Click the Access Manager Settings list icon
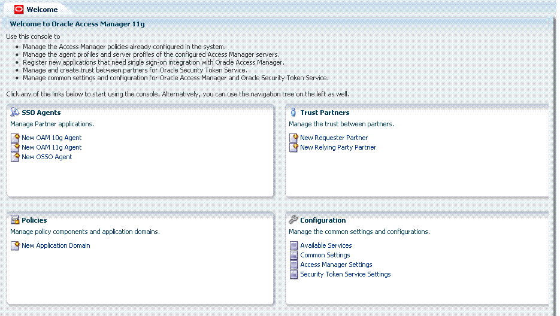Viewport: 560px width, 316px height. (293, 265)
